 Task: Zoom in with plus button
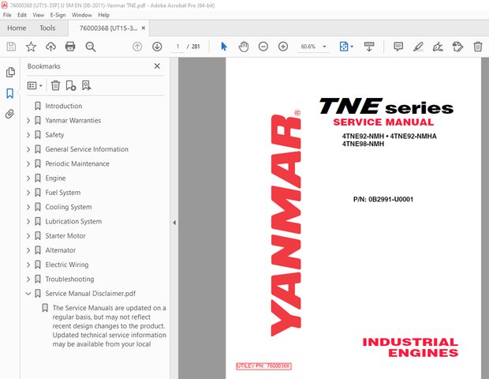(283, 47)
